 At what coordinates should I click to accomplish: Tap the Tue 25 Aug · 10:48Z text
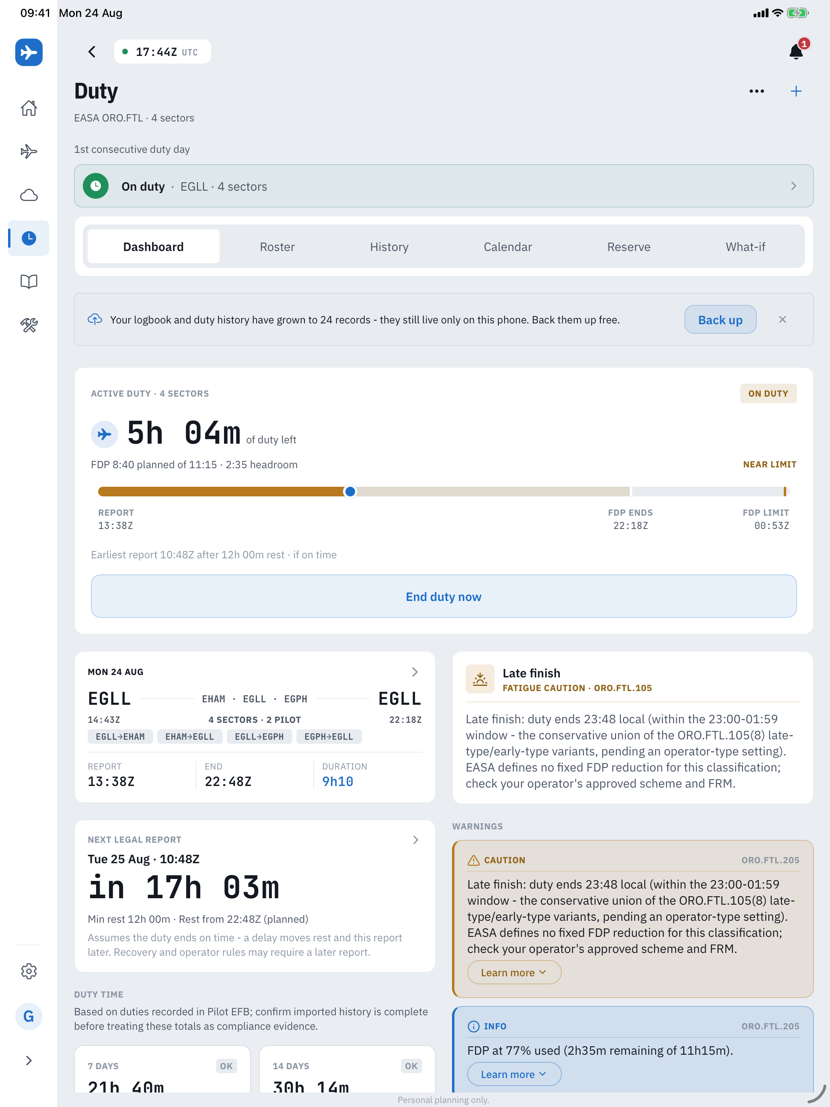click(x=144, y=859)
